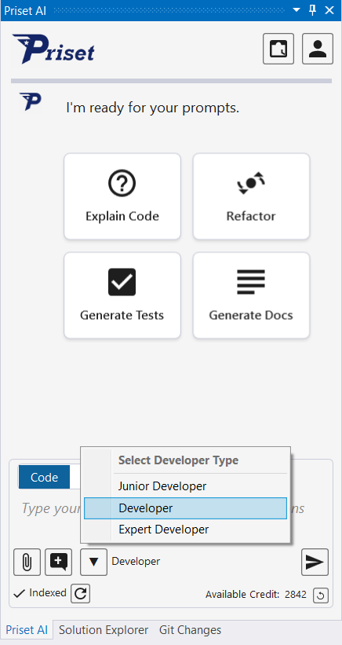Start a new chat with plus bubble icon

[x=58, y=562]
